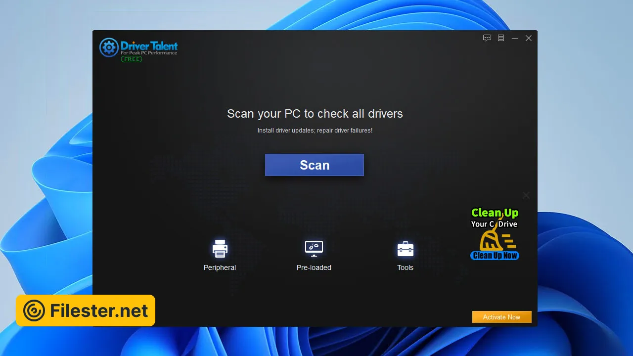Dismiss the Clean Up ad with X

click(x=526, y=196)
